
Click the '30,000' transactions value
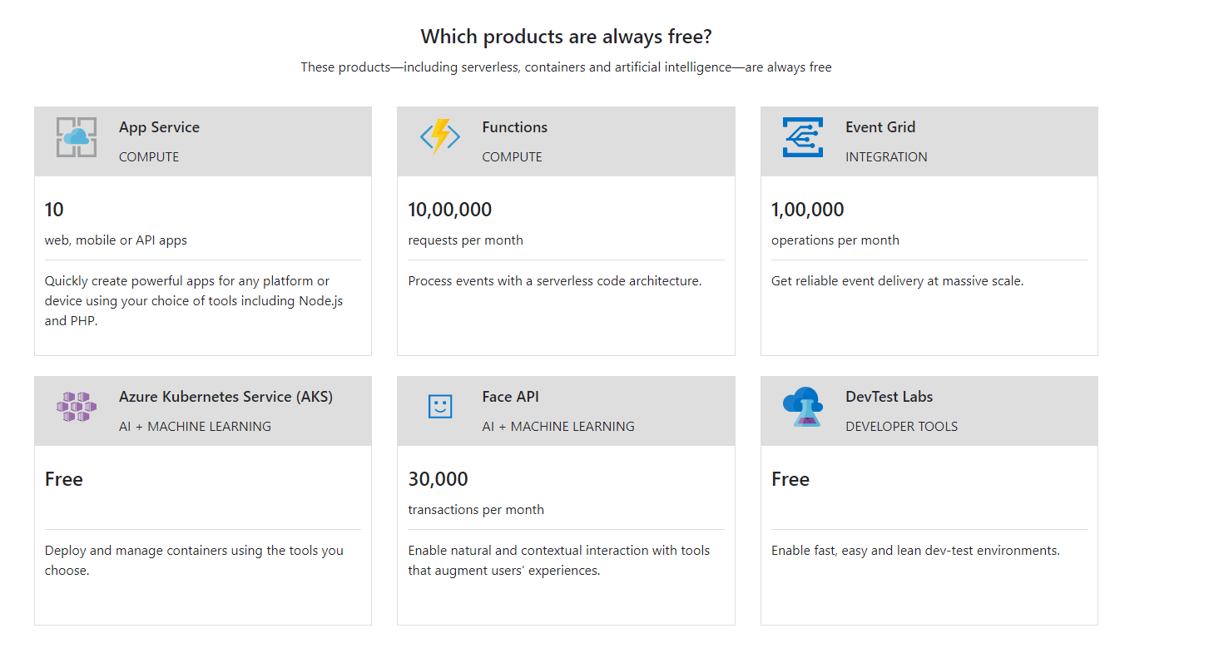tap(438, 479)
